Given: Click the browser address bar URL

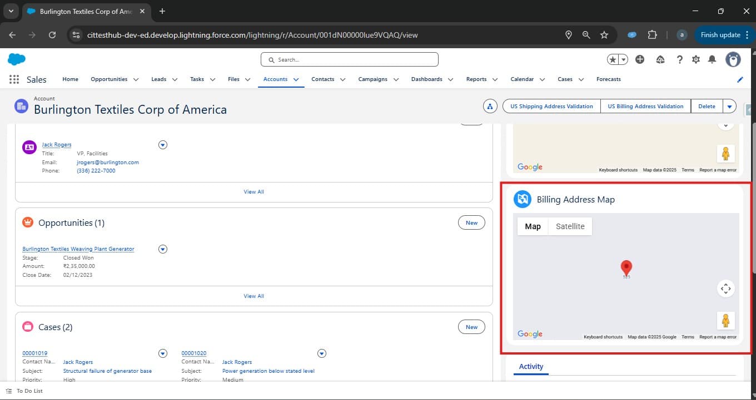Looking at the screenshot, I should click(x=252, y=35).
